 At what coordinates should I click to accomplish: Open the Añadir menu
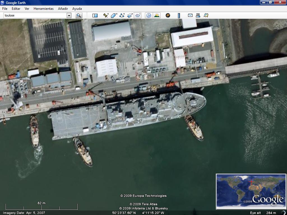click(x=63, y=9)
